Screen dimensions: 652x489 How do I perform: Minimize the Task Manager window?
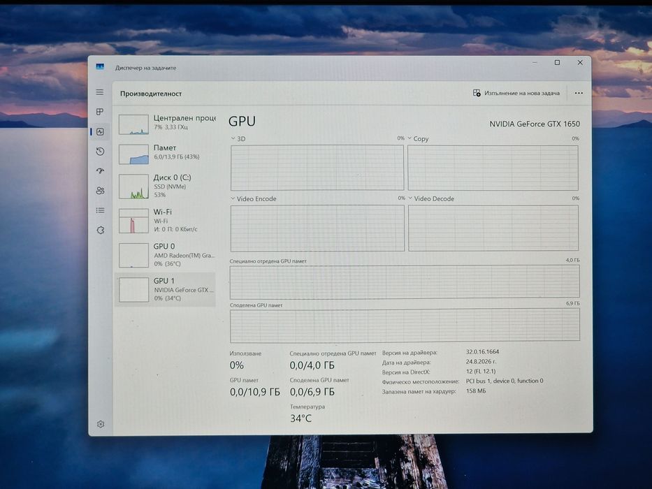(x=535, y=62)
